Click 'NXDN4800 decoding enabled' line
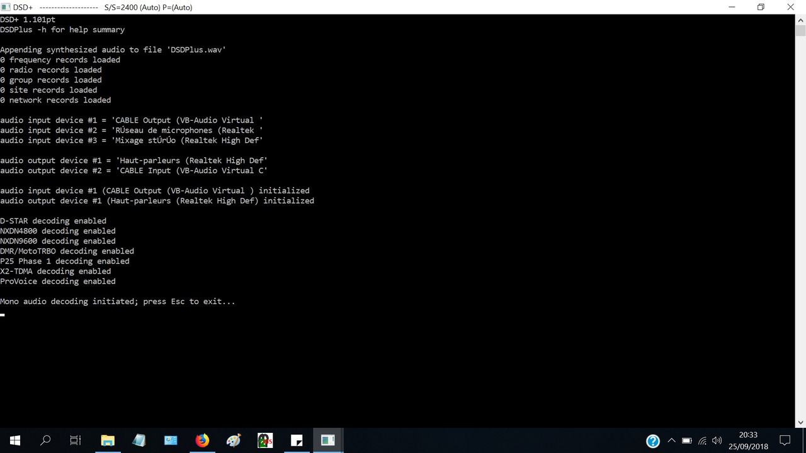The height and width of the screenshot is (453, 806). 58,231
